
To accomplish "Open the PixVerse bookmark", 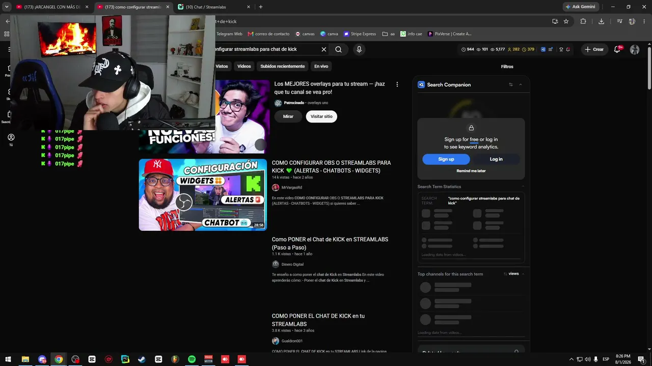I will (450, 34).
